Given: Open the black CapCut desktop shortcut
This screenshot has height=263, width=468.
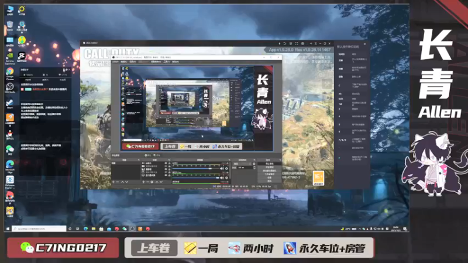Looking at the screenshot, I should point(22,57).
